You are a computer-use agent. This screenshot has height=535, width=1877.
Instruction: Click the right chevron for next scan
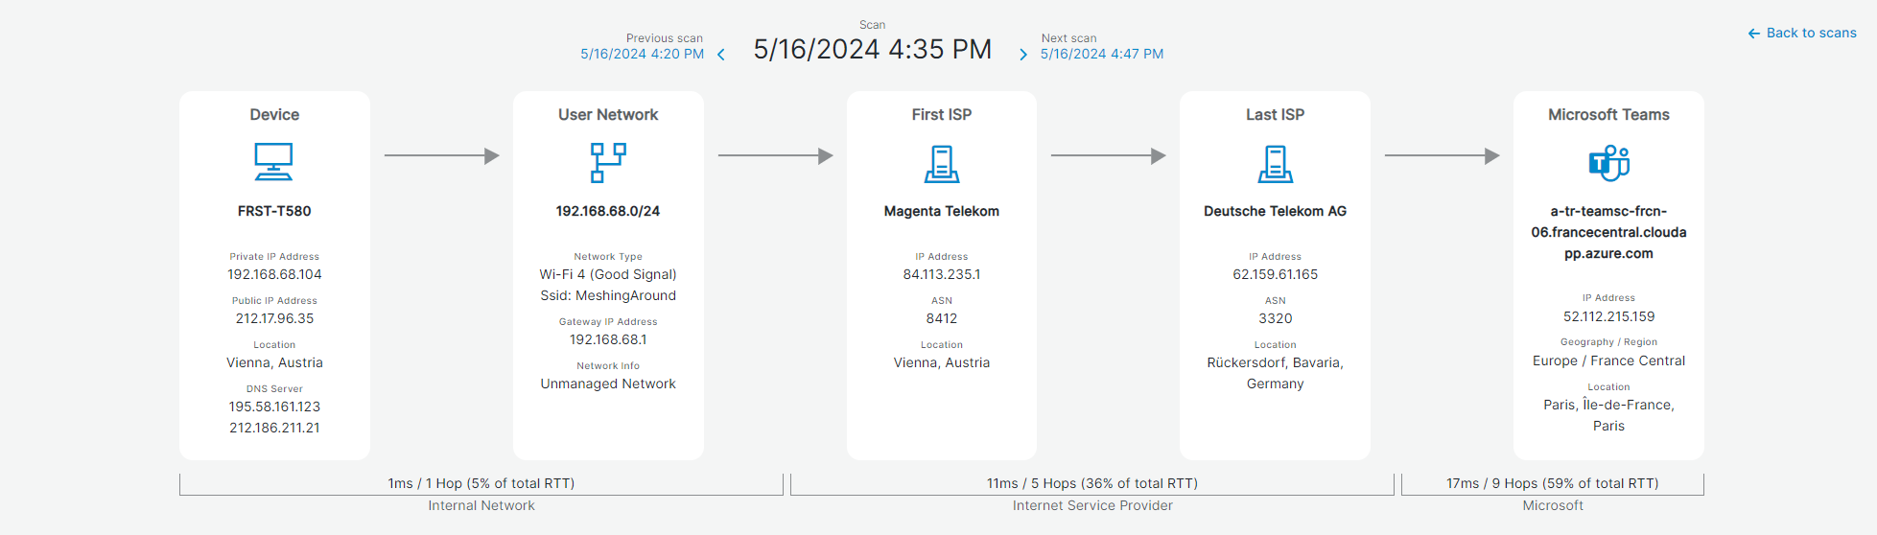[1023, 55]
